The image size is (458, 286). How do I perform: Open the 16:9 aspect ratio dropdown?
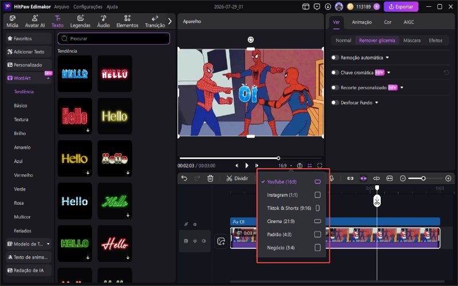[285, 165]
